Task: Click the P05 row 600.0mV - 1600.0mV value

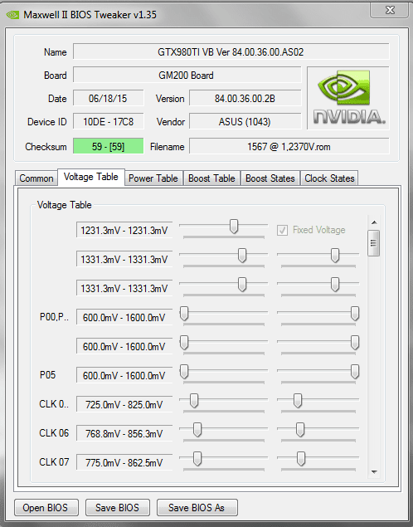Action: click(124, 375)
